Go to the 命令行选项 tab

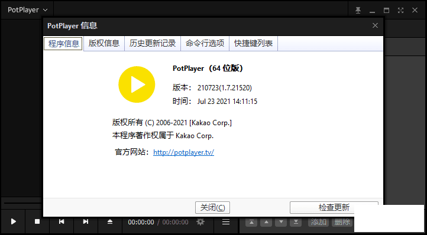205,43
